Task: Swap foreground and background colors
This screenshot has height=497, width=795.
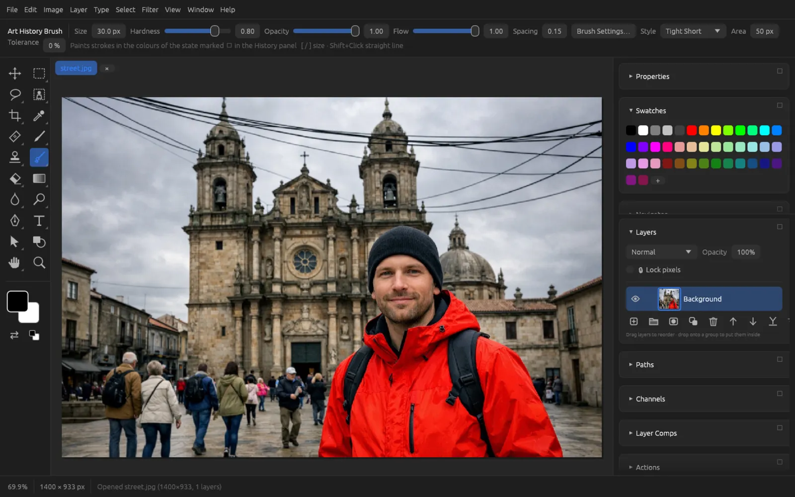Action: [x=14, y=335]
